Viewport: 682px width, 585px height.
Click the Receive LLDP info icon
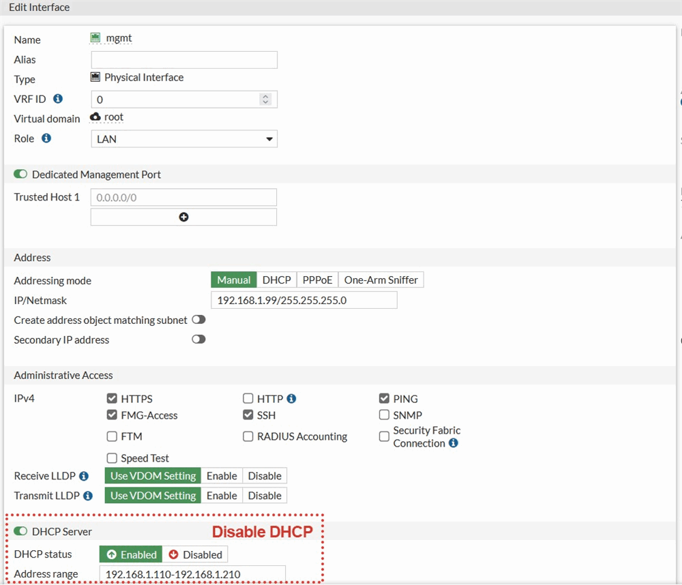pyautogui.click(x=83, y=476)
